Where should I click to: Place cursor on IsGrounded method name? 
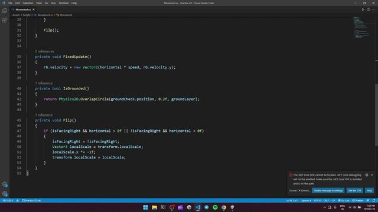74,88
